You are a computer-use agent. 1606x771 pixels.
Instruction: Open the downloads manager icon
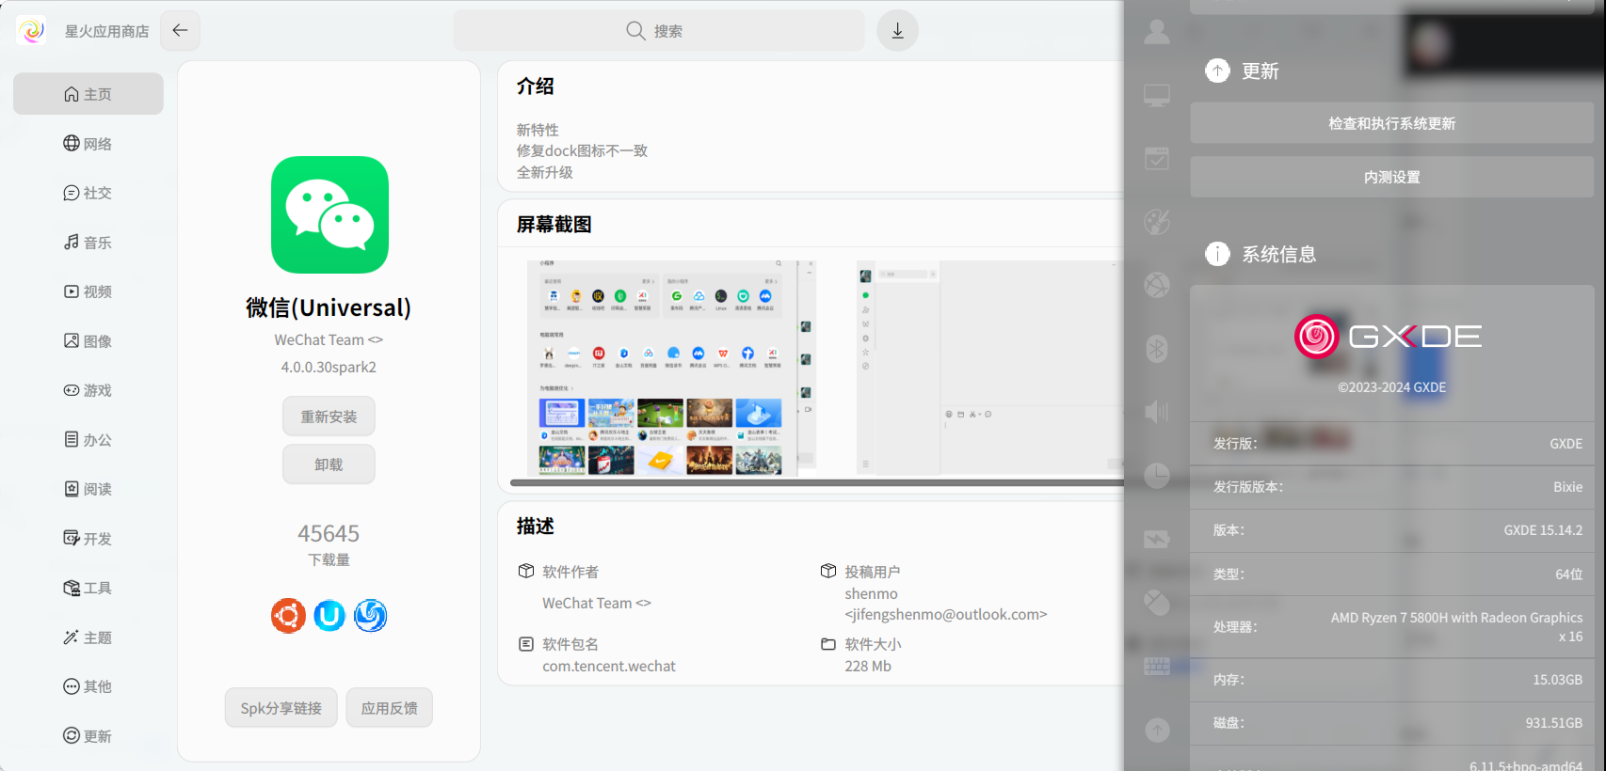pos(897,30)
